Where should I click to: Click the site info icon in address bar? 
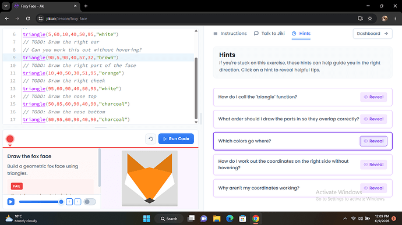(41, 19)
